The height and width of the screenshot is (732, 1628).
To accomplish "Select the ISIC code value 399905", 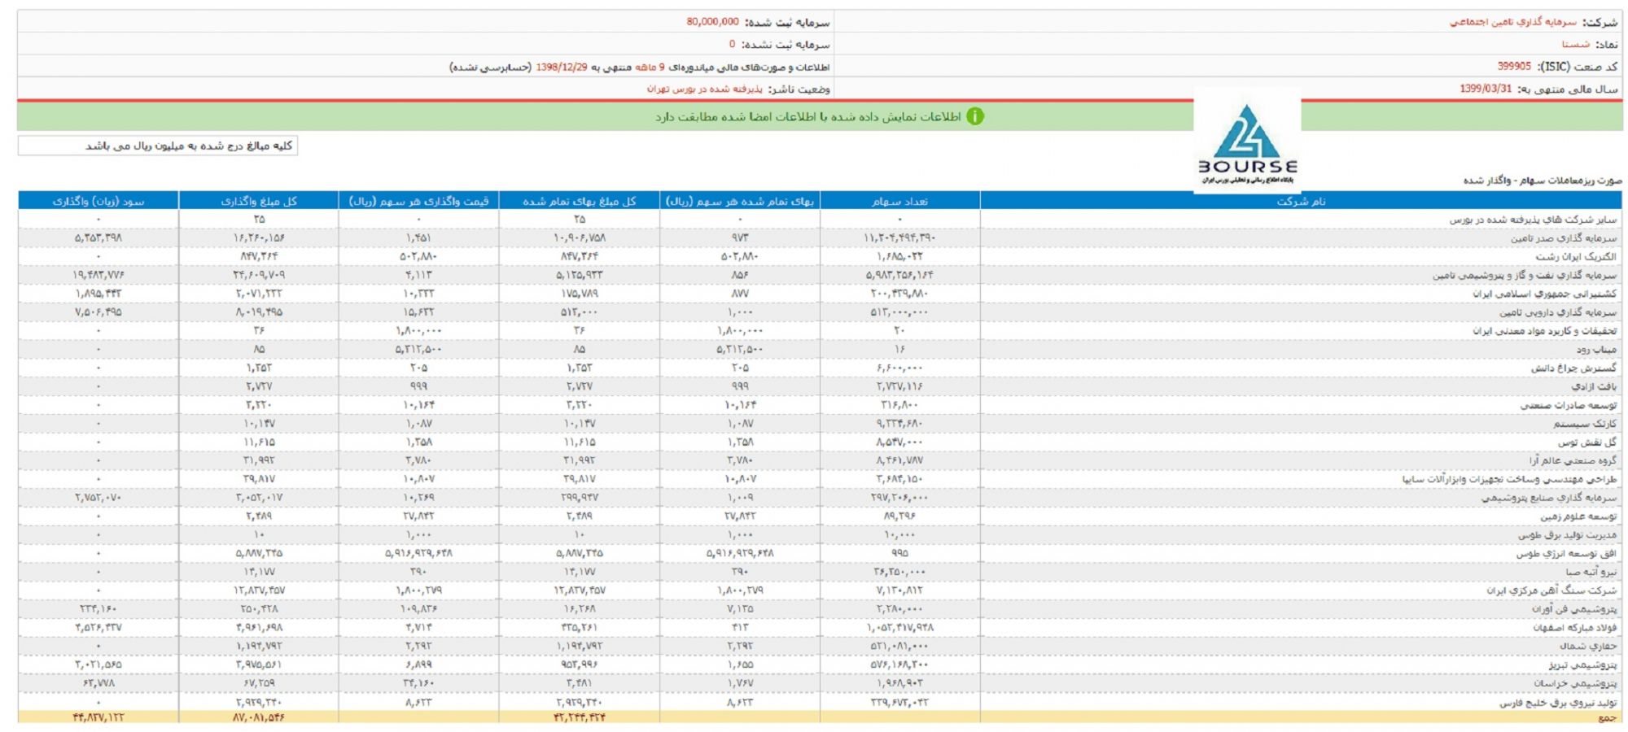I will click(x=1514, y=66).
